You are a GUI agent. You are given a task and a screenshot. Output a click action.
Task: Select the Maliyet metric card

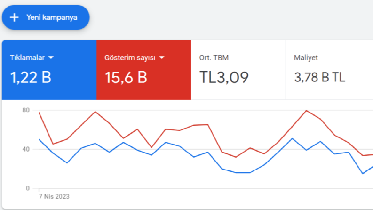click(x=329, y=70)
